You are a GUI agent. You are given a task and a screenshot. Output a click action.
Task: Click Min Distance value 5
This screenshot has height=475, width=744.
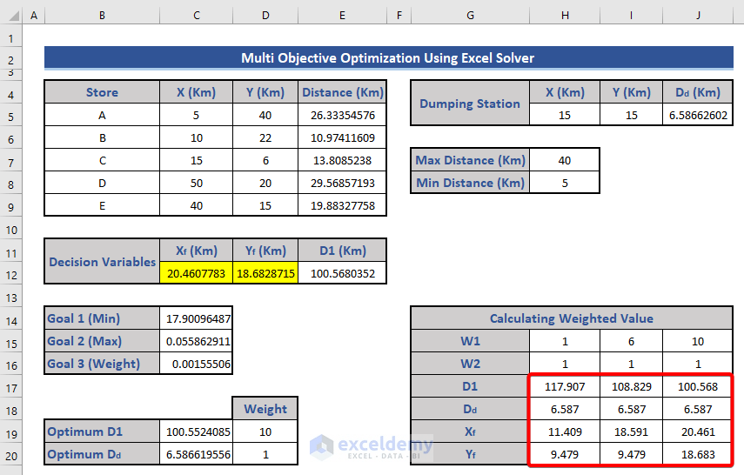point(565,184)
